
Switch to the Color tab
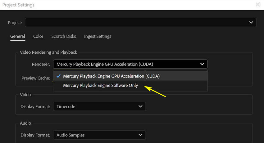(x=38, y=36)
